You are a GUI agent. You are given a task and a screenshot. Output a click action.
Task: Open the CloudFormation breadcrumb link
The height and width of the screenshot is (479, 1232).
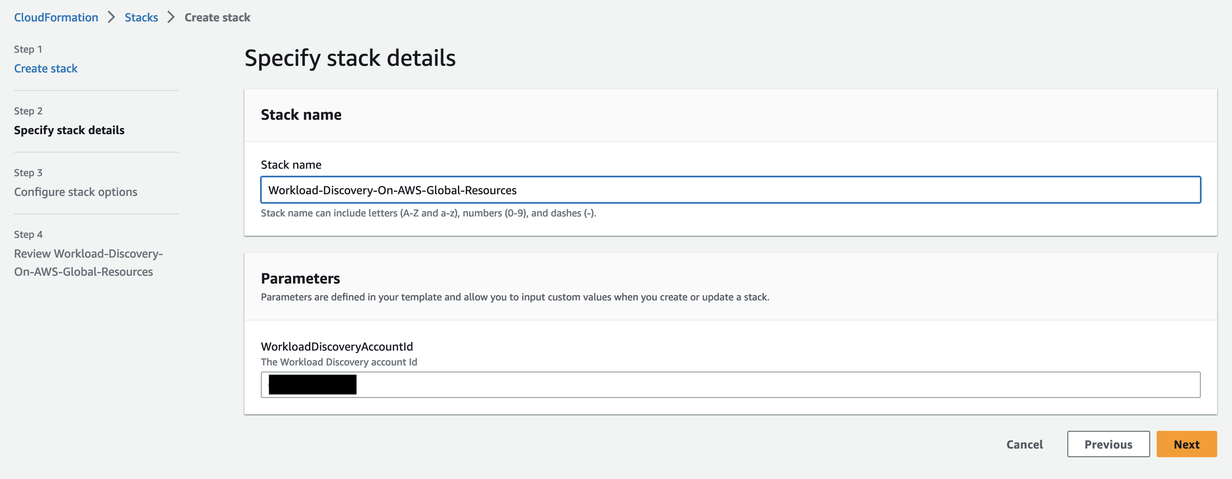[x=56, y=17]
